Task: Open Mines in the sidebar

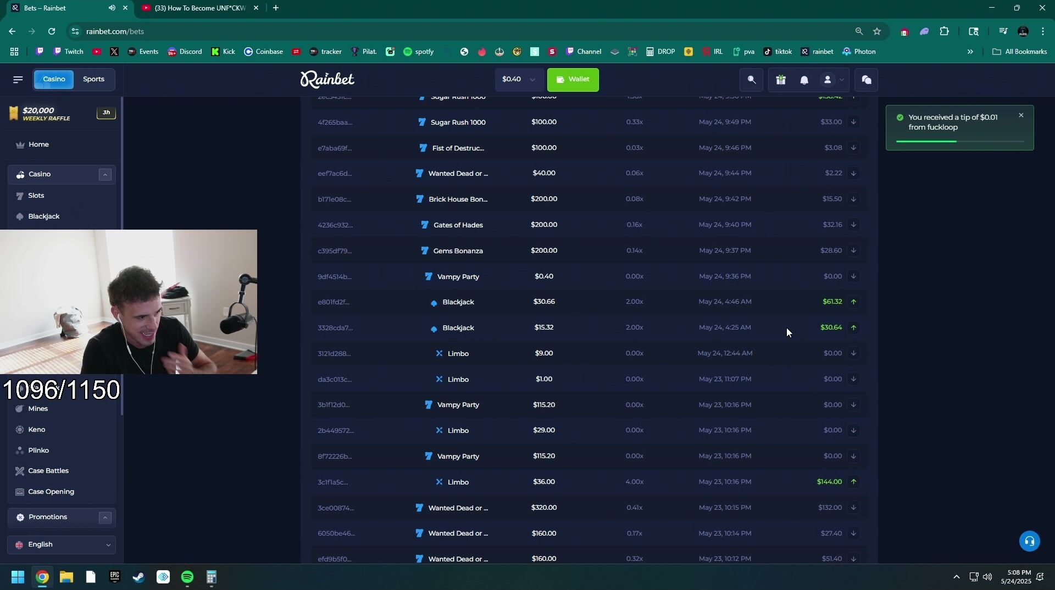Action: [x=38, y=409]
